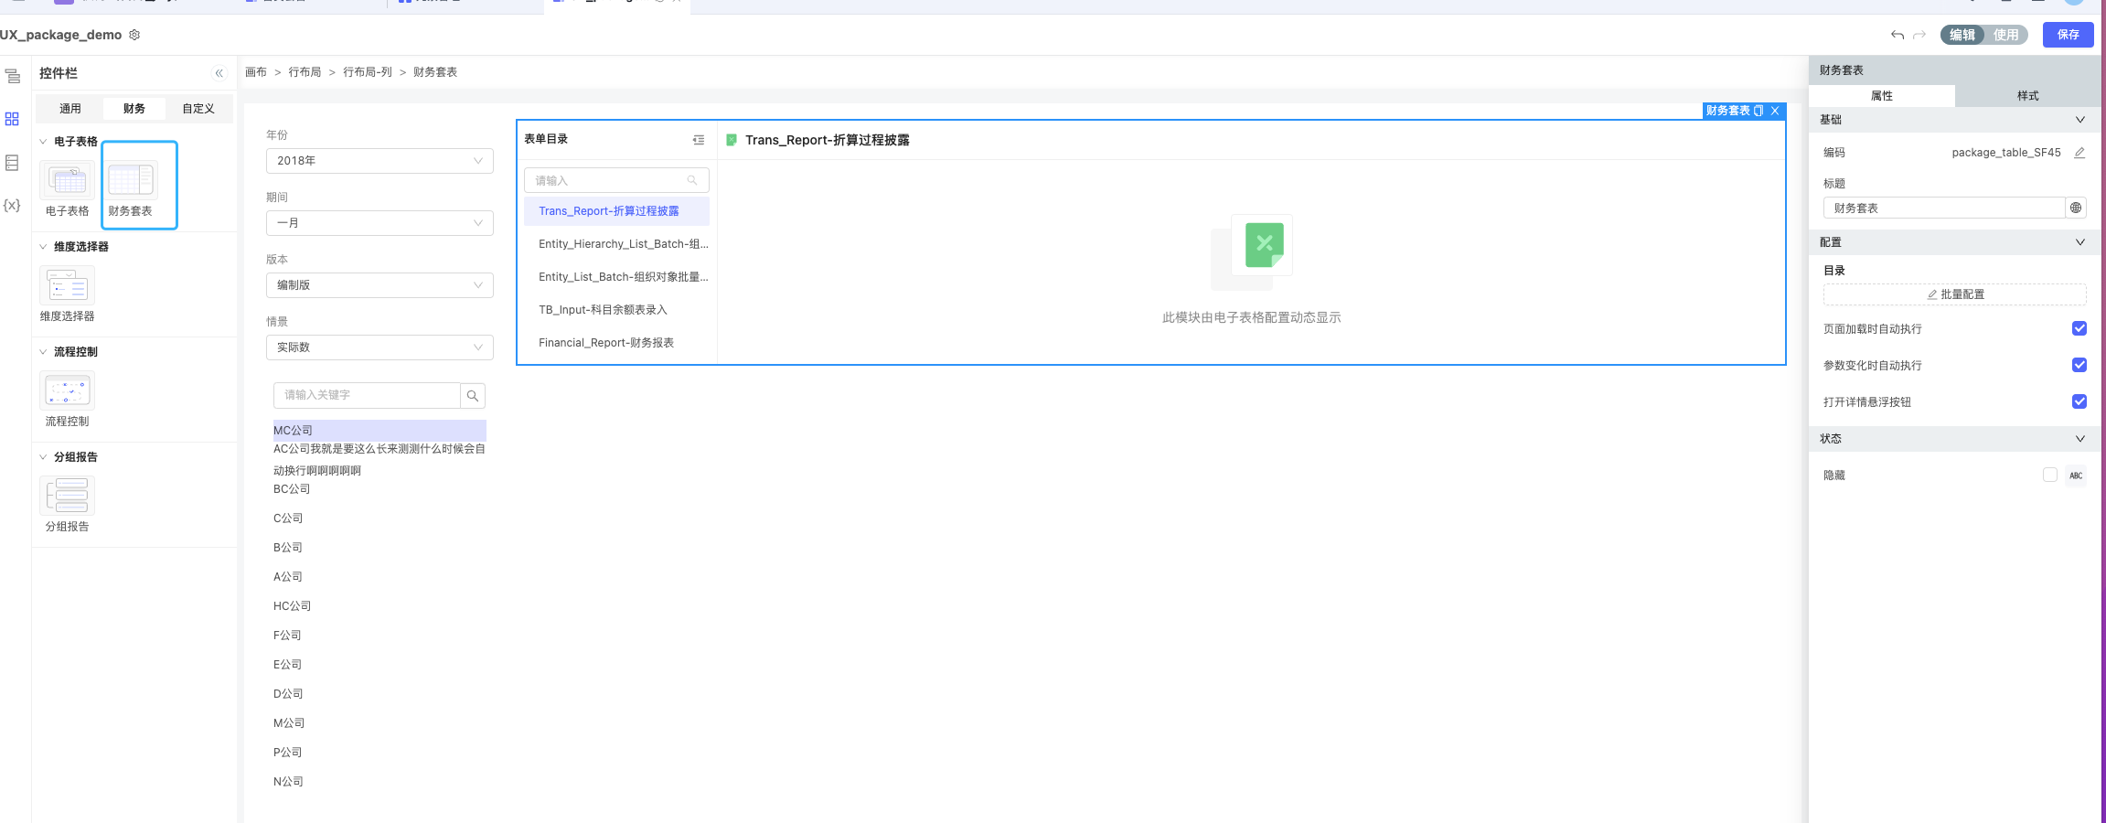Image resolution: width=2106 pixels, height=823 pixels.
Task: Enable the 隐藏 checkbox
Action: pyautogui.click(x=2049, y=475)
